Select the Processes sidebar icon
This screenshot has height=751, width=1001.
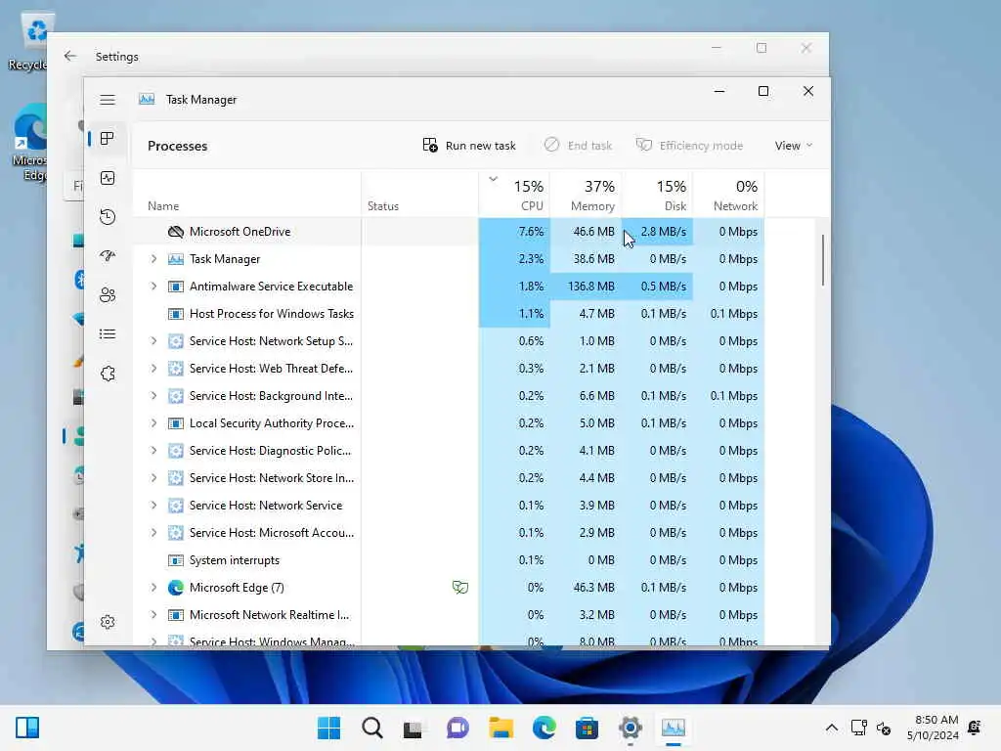[x=108, y=139]
